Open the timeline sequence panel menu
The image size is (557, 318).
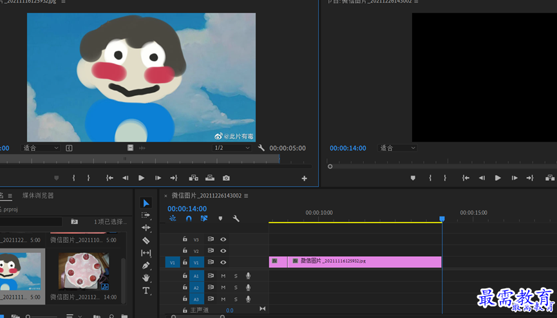coord(246,196)
